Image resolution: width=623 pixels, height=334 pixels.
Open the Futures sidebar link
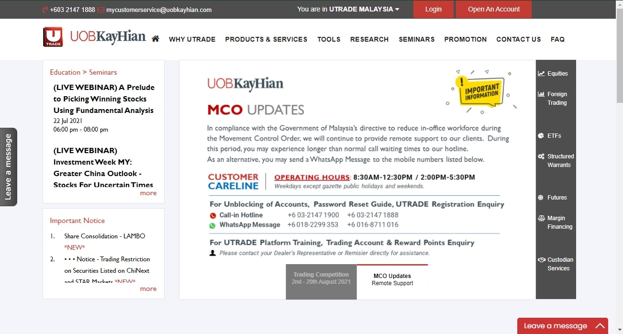[557, 198]
